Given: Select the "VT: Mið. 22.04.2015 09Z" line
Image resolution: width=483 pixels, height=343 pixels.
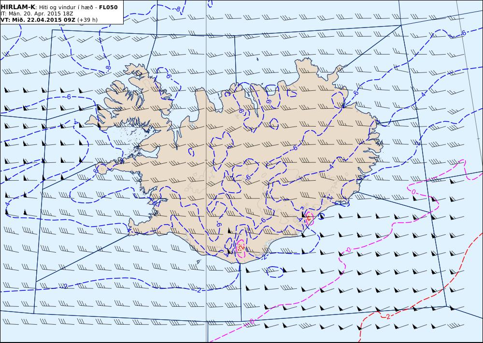Looking at the screenshot, I should (38, 20).
